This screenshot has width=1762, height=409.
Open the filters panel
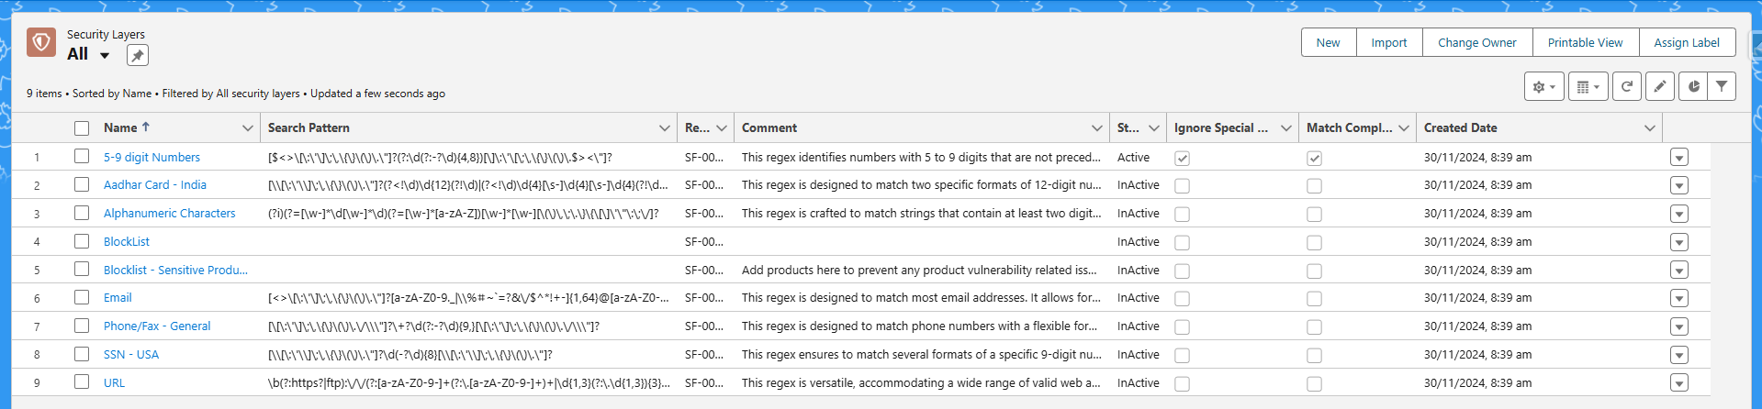pos(1722,86)
